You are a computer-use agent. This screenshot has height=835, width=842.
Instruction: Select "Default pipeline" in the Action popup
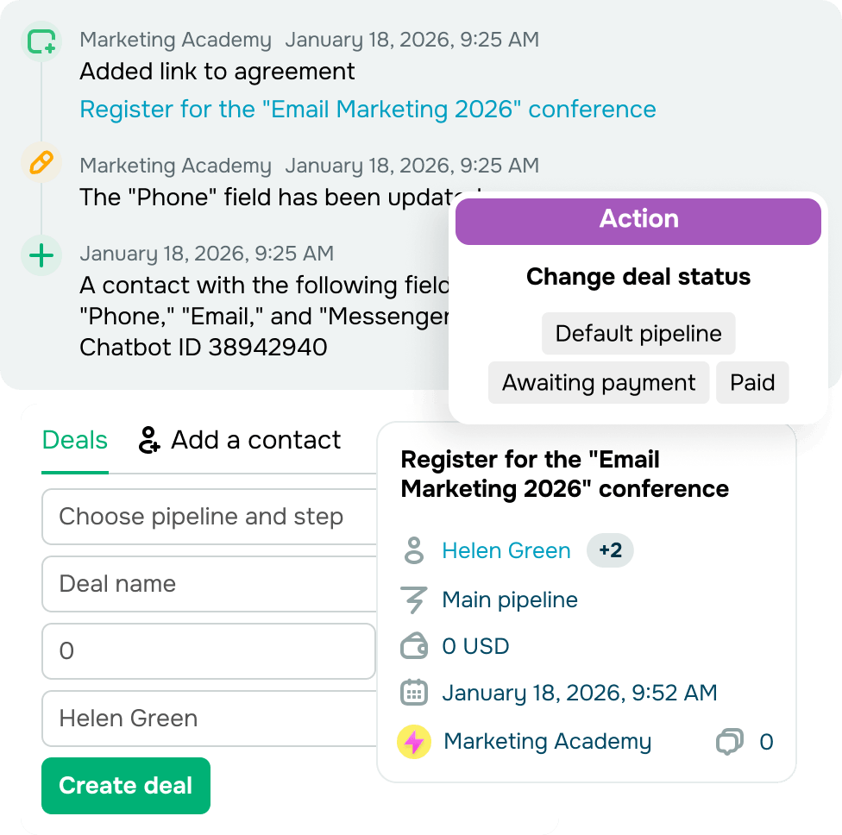638,333
